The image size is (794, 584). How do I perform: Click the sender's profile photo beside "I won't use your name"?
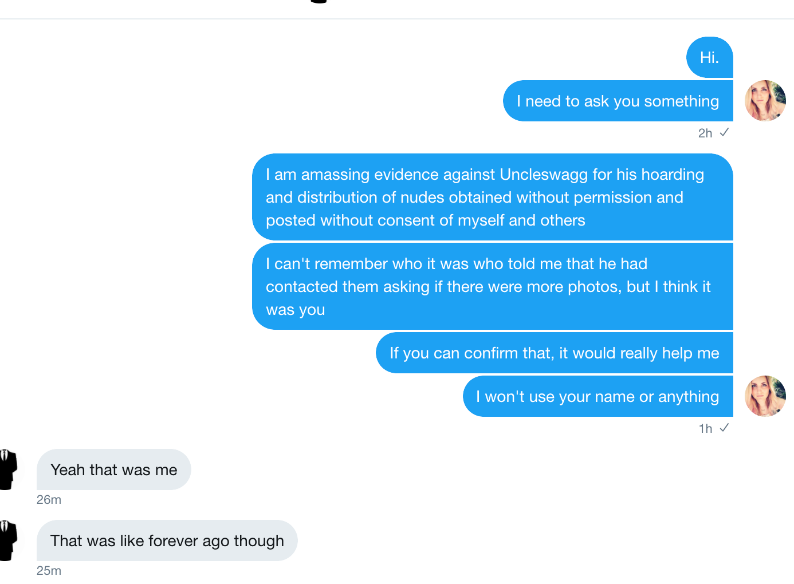[765, 396]
